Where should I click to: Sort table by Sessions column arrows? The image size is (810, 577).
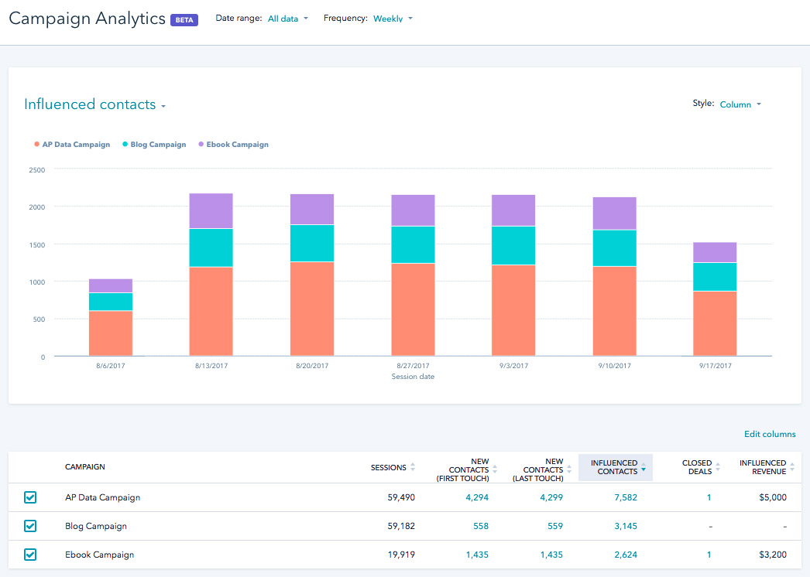[x=412, y=467]
